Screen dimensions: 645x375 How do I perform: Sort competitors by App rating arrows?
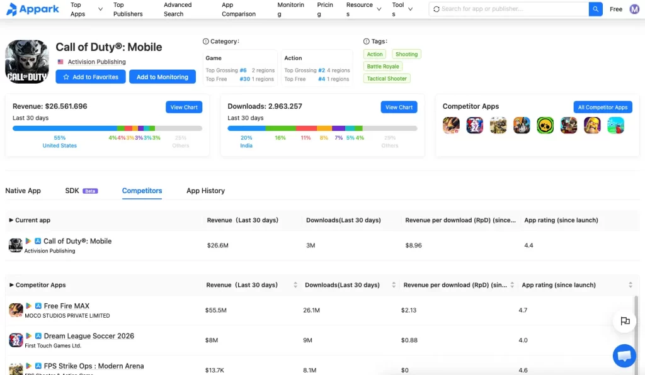click(x=630, y=285)
